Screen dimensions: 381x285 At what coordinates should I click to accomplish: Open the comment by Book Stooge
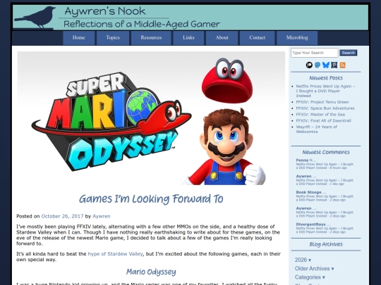click(325, 196)
